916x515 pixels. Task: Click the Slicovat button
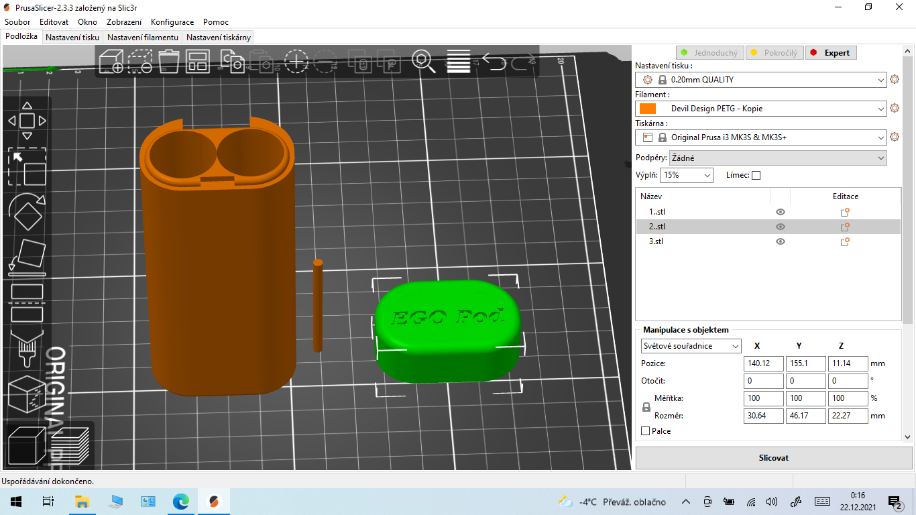(774, 458)
